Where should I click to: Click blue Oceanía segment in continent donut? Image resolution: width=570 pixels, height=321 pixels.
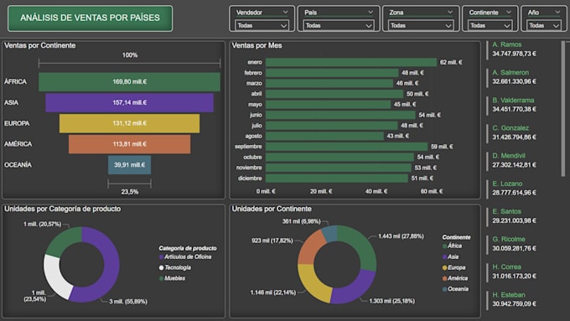[330, 233]
